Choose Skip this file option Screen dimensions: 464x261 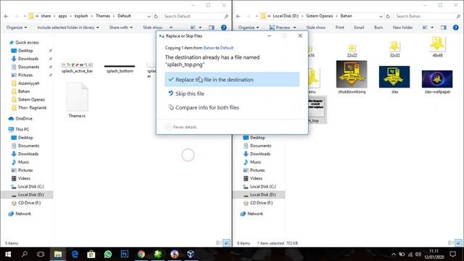pyautogui.click(x=232, y=94)
